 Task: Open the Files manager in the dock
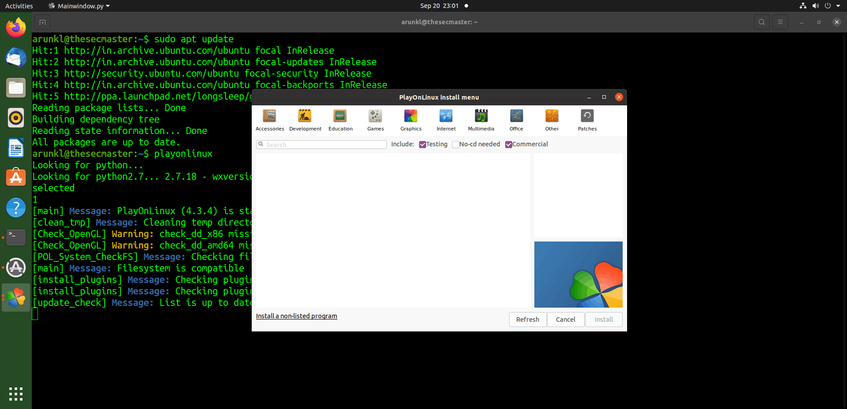pyautogui.click(x=16, y=88)
